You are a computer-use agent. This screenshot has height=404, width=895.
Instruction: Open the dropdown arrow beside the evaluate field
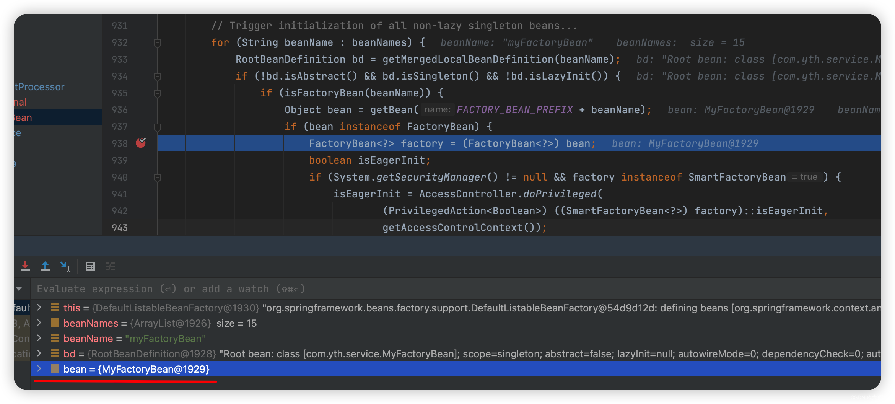click(19, 288)
